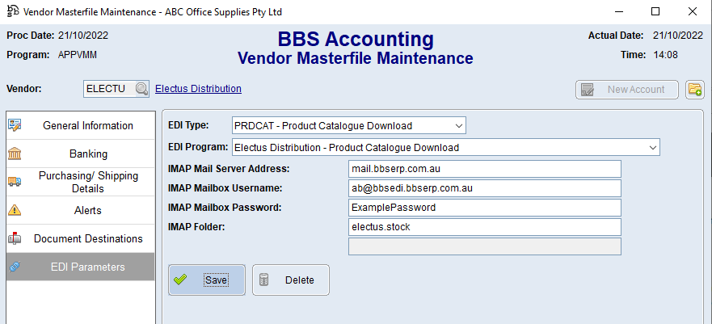
Task: Open the Electus Distribution vendor link
Action: [x=198, y=89]
